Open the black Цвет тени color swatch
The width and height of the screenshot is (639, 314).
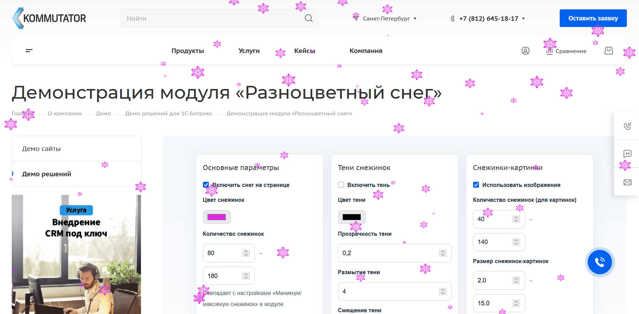[352, 217]
